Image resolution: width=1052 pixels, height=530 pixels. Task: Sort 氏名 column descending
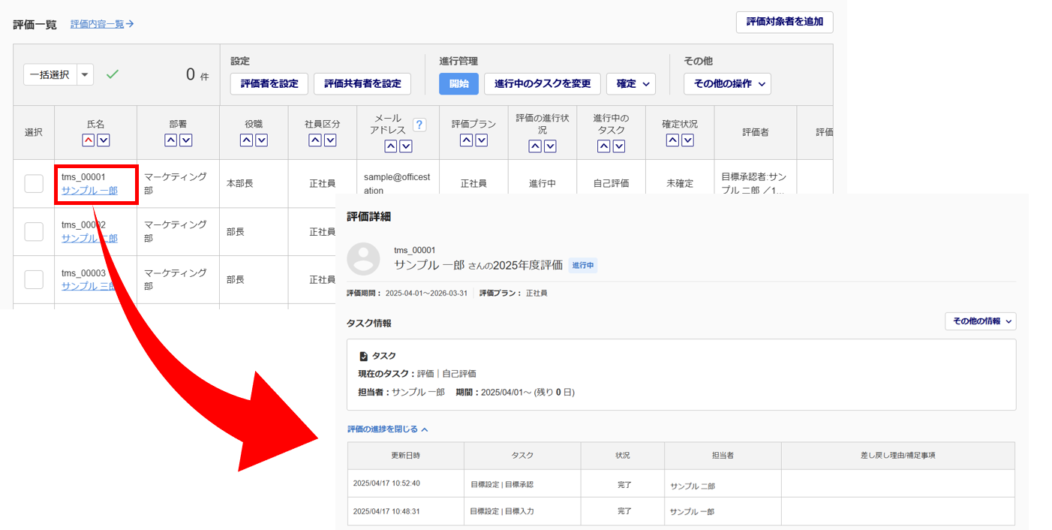[x=104, y=140]
